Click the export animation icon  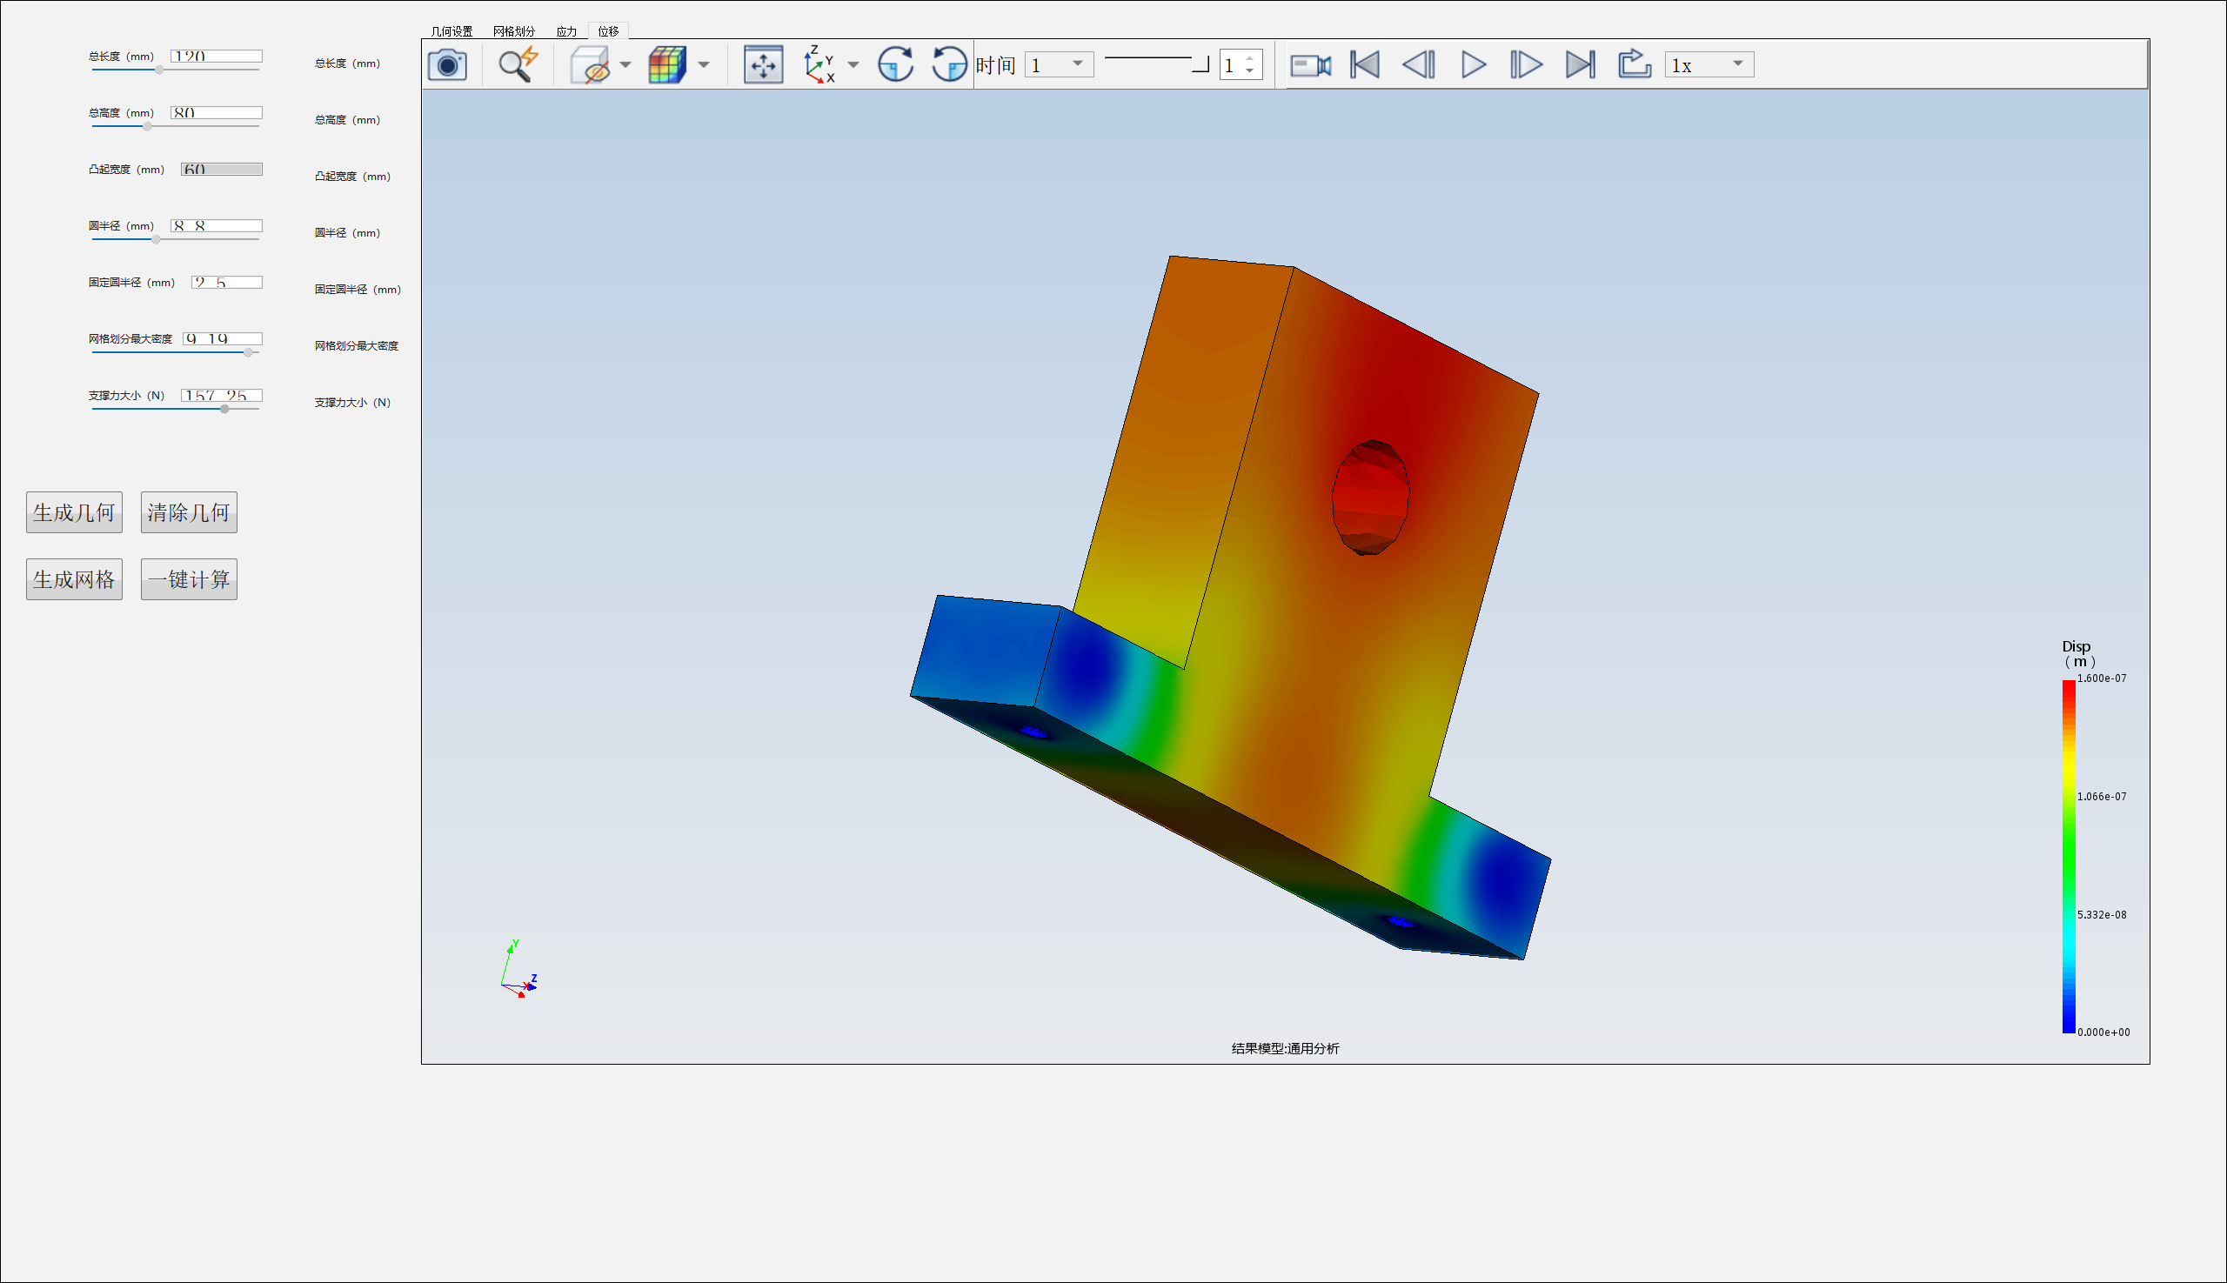tap(1635, 64)
